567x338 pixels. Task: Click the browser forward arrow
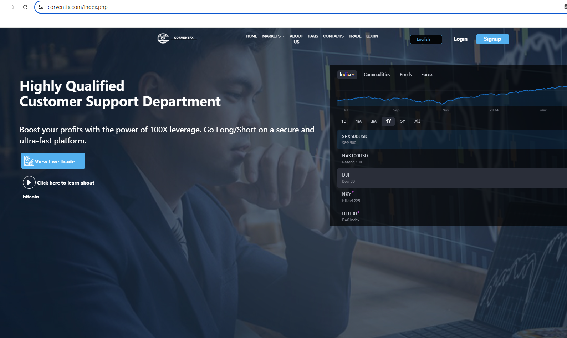coord(12,7)
